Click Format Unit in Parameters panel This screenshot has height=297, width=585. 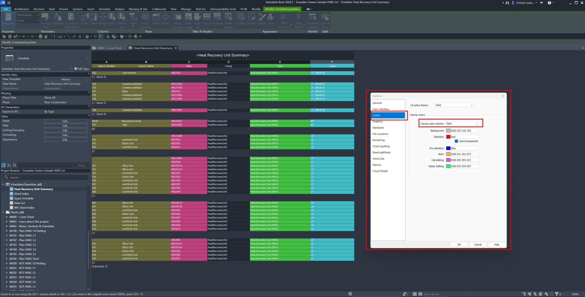click(x=45, y=21)
